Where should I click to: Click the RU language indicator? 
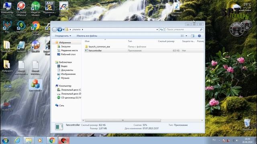click(214, 140)
